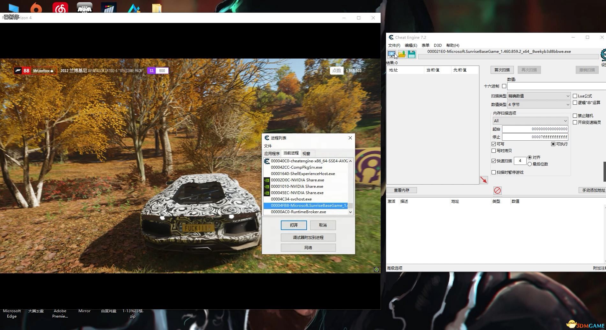This screenshot has width=606, height=330.
Task: Click the scan value input field
Action: pos(556,86)
